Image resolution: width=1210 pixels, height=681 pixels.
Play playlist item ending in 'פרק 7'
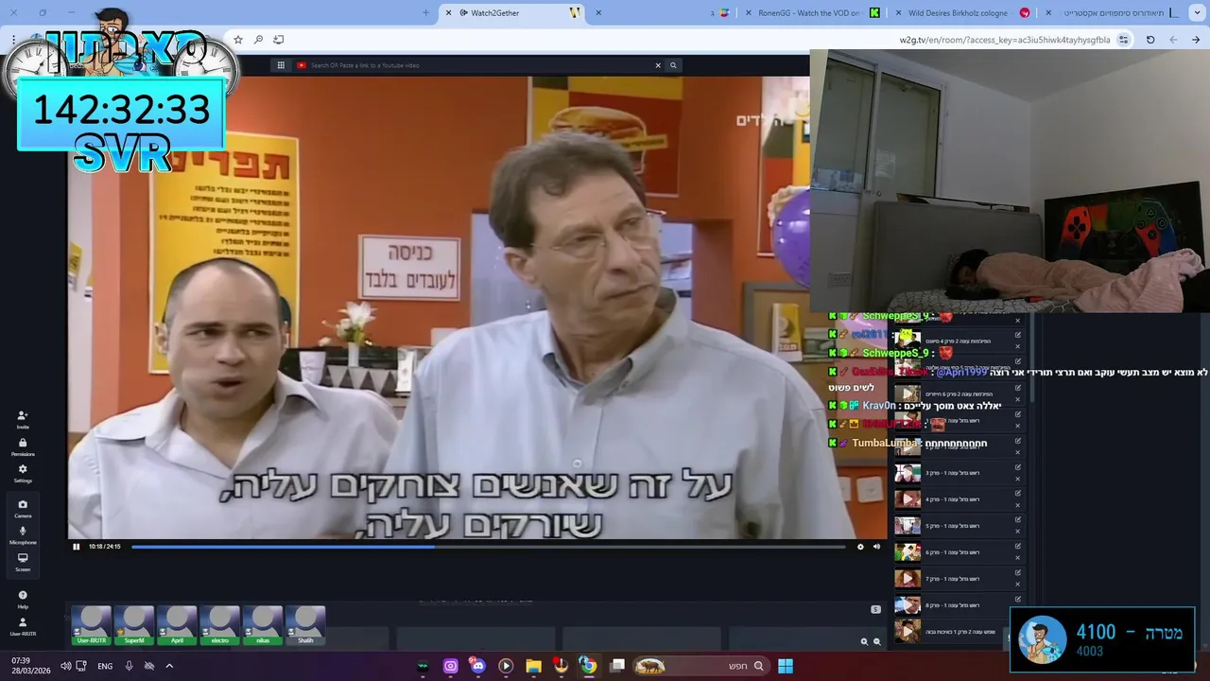point(907,579)
